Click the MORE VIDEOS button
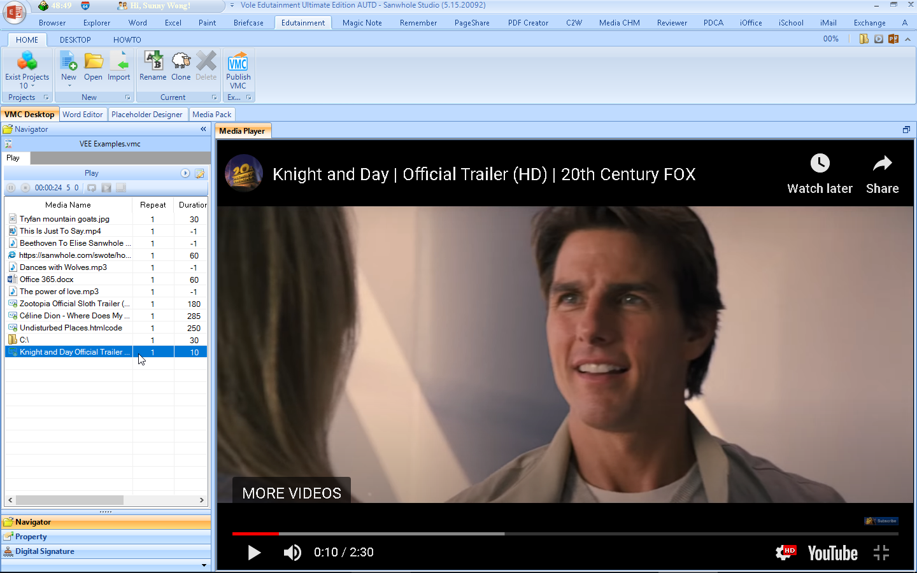The height and width of the screenshot is (573, 917). [292, 493]
